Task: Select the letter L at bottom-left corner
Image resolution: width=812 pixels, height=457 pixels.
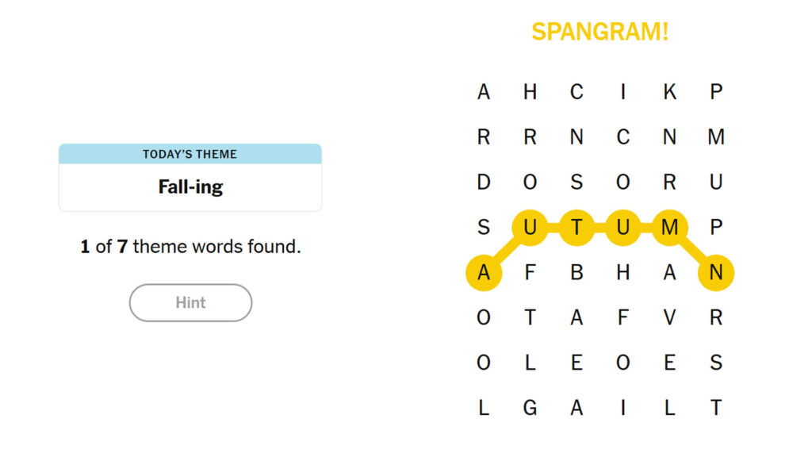Action: (483, 408)
